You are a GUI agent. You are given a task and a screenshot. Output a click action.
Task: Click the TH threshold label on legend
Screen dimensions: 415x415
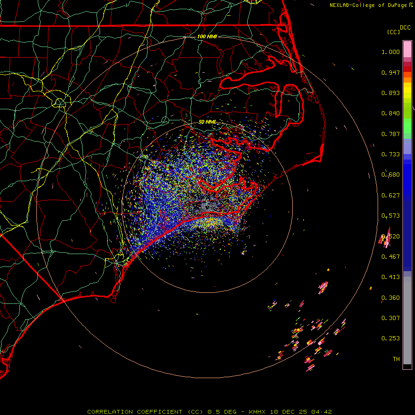(396, 359)
